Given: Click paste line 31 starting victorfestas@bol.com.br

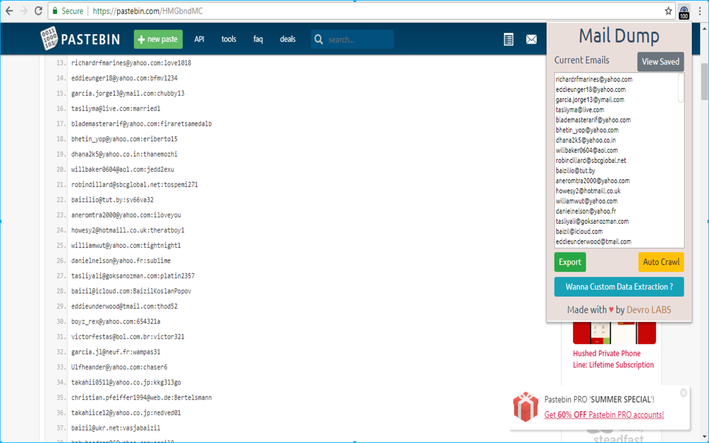Looking at the screenshot, I should point(128,337).
